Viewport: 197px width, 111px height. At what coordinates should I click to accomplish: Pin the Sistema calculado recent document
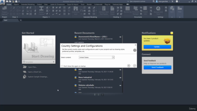point(120,85)
